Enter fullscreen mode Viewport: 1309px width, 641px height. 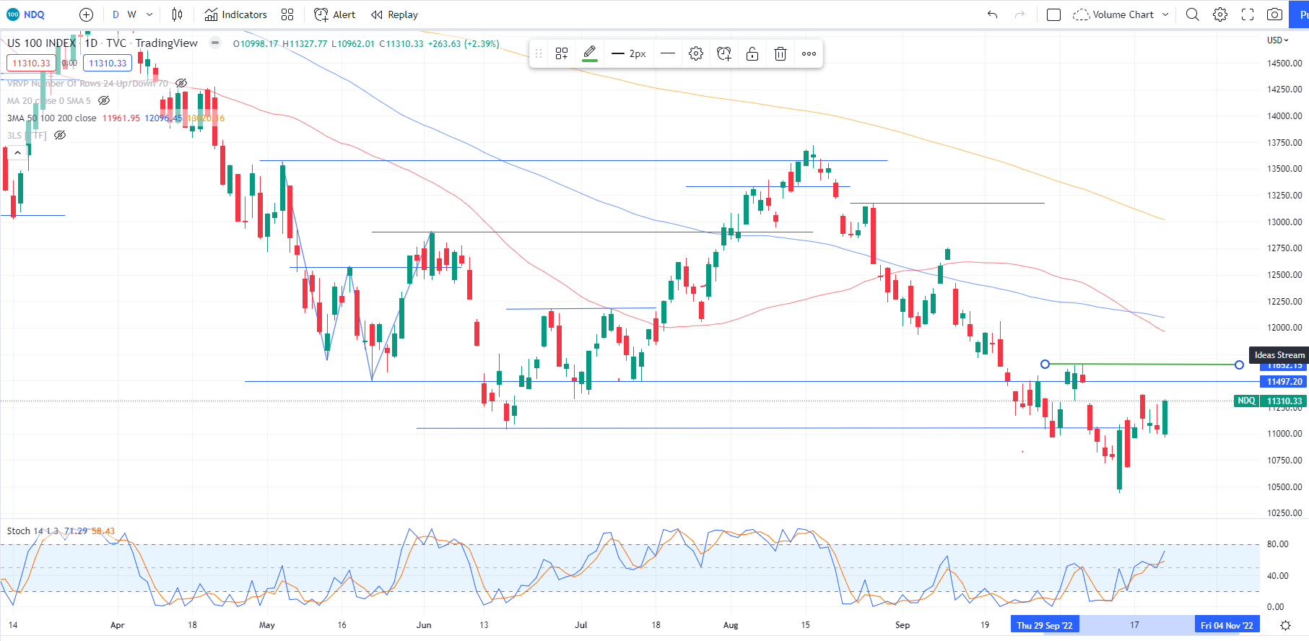pos(1248,14)
